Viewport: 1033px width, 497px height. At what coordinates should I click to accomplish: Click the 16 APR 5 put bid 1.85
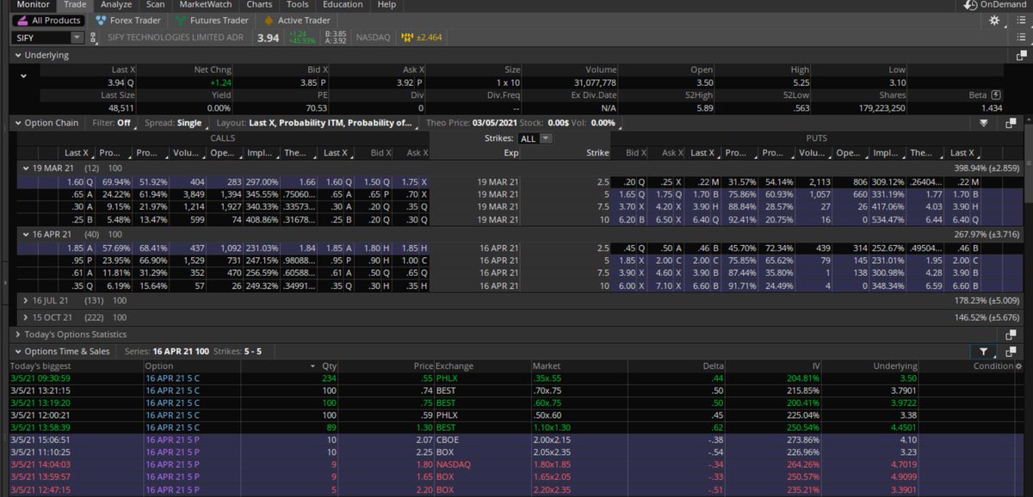point(634,262)
